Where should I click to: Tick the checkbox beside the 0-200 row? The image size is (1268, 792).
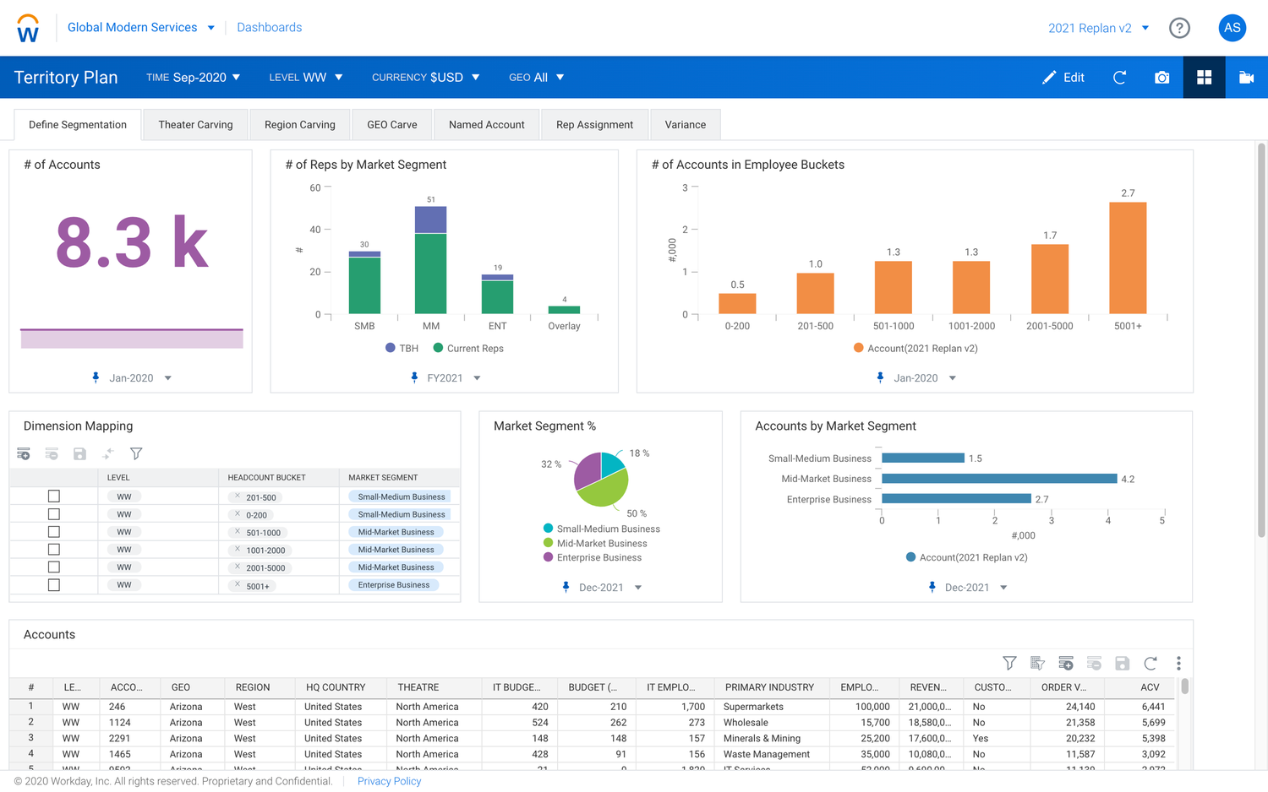(54, 513)
